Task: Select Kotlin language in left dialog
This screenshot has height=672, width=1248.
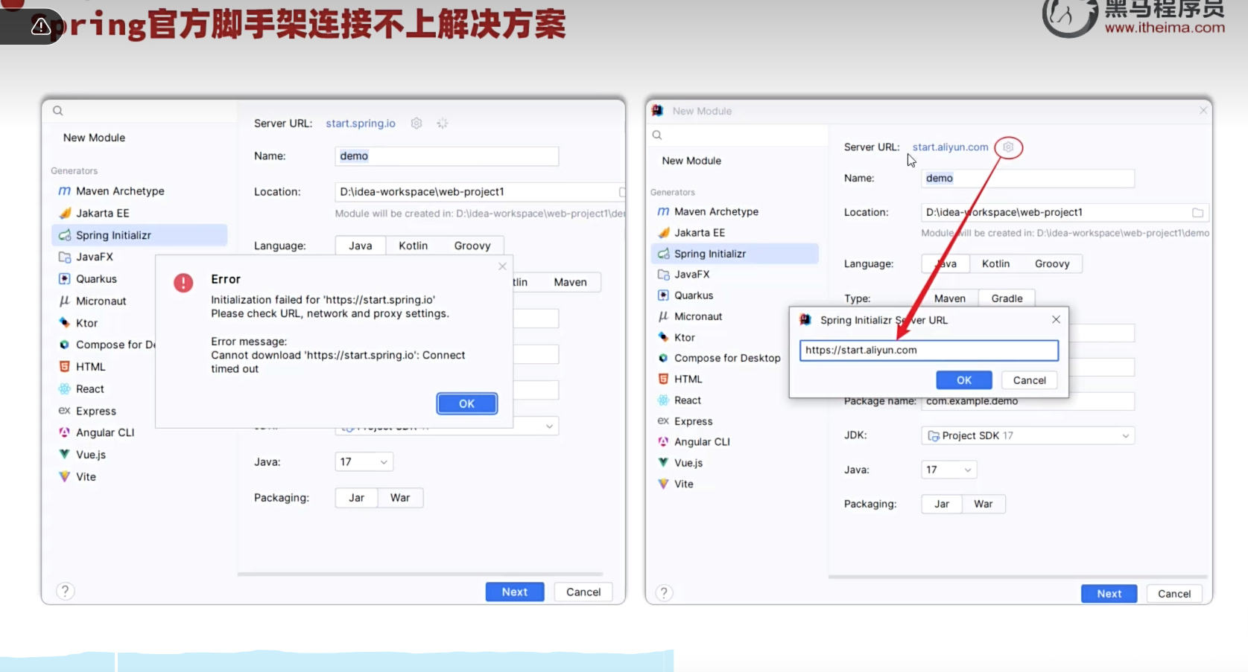Action: tap(413, 246)
